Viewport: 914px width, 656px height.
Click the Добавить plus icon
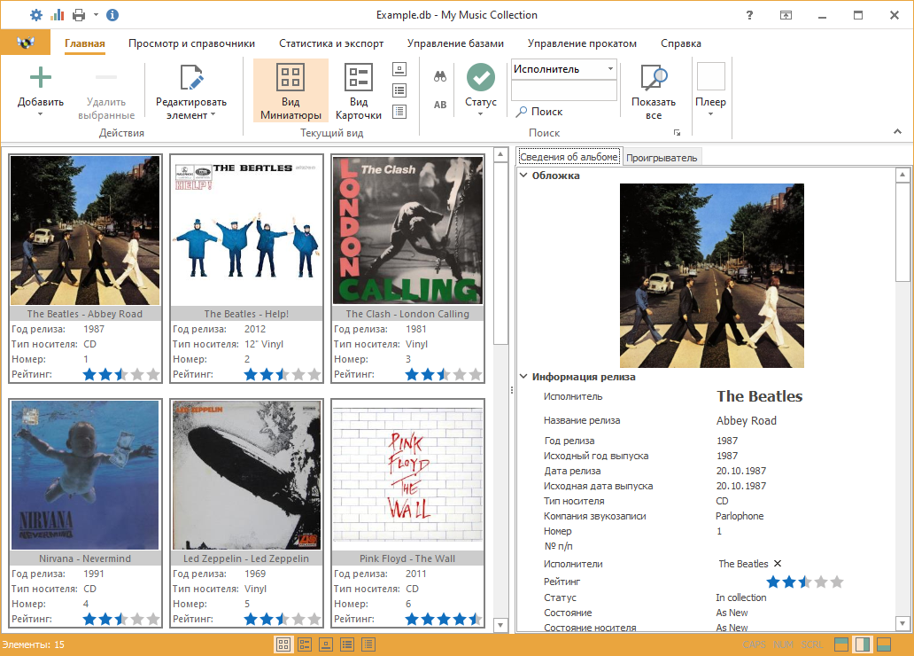(40, 77)
